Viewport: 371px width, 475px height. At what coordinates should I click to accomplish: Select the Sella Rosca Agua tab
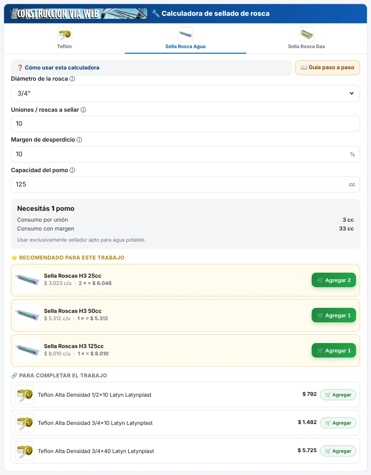click(x=185, y=38)
